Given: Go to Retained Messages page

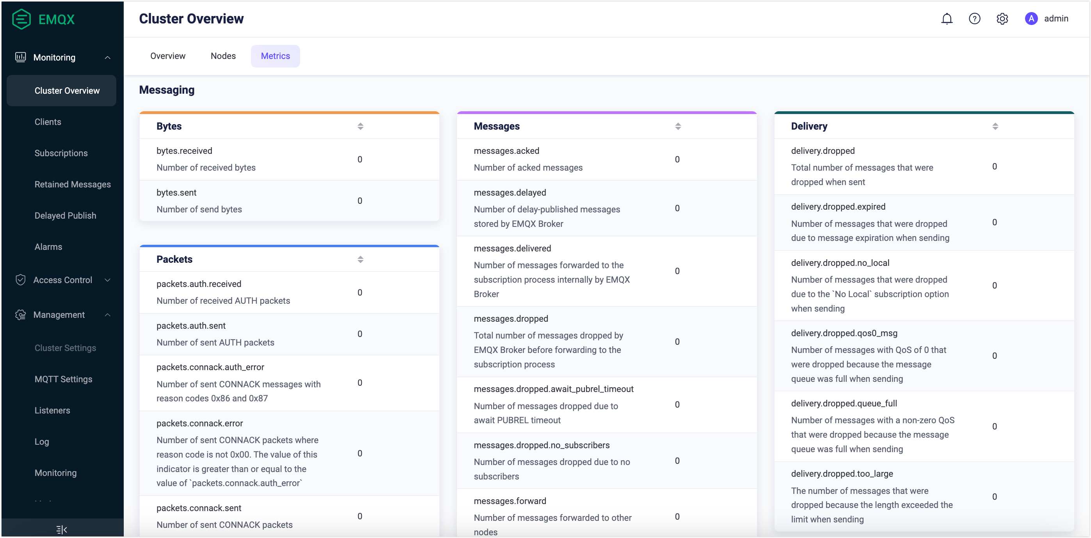Looking at the screenshot, I should tap(73, 184).
